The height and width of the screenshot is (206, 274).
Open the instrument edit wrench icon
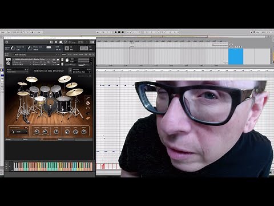click(x=8, y=59)
